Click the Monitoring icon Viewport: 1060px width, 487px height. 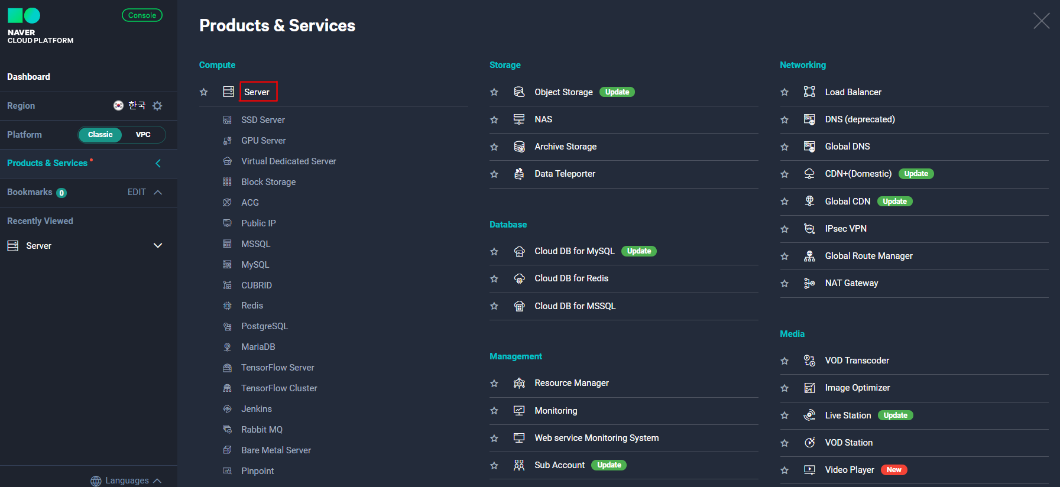[x=519, y=411]
